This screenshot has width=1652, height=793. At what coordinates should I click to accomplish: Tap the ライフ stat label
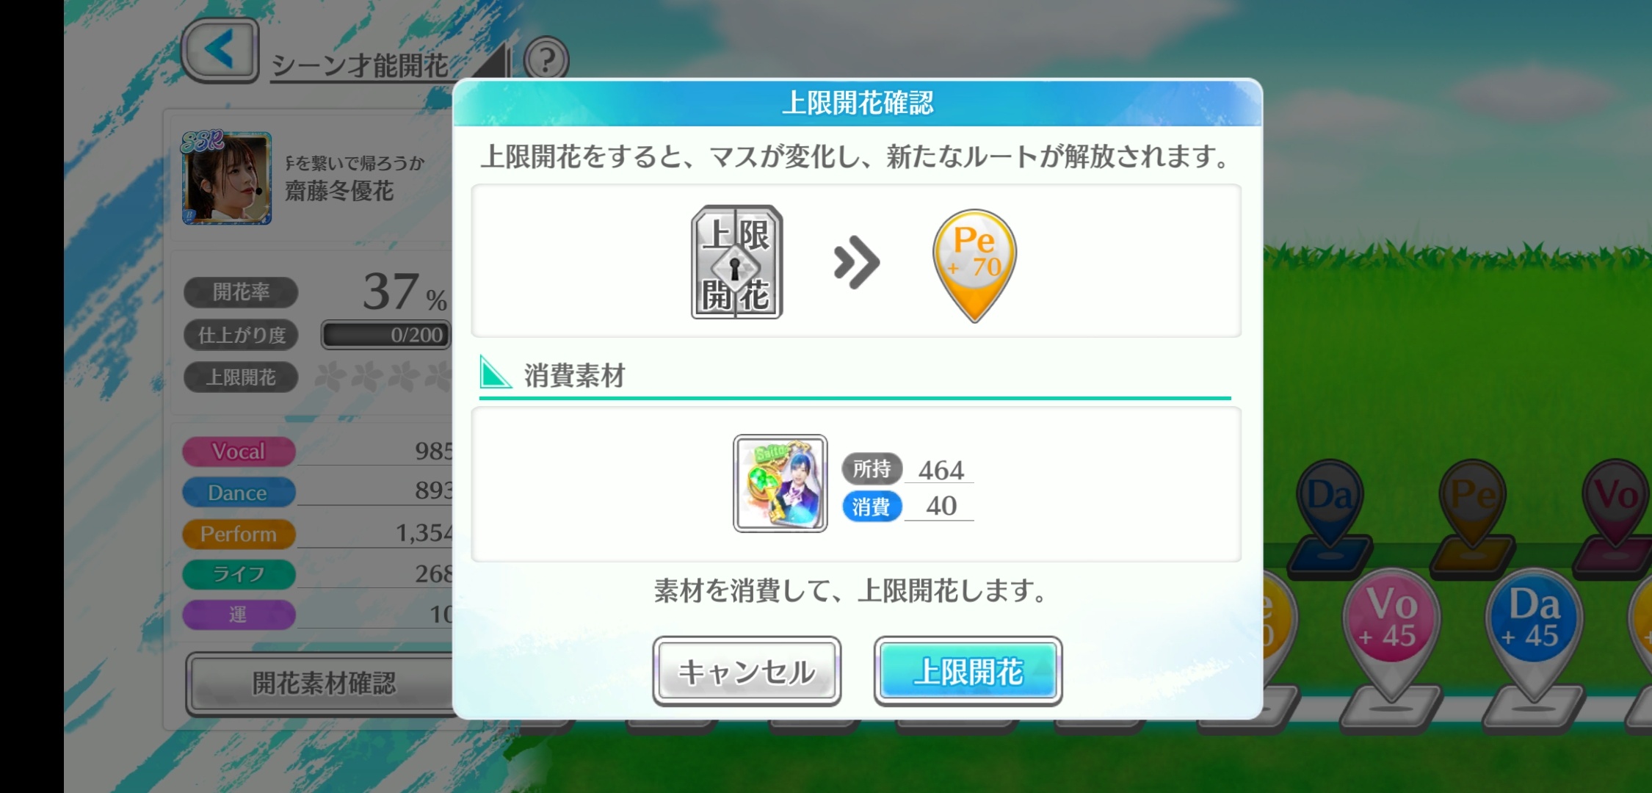coord(239,573)
